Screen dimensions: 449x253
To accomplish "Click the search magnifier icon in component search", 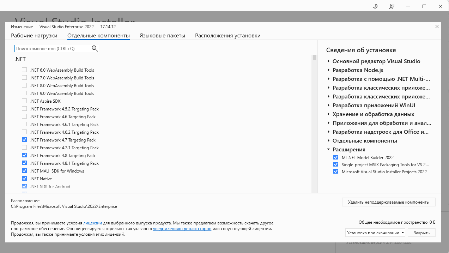I will click(x=95, y=49).
